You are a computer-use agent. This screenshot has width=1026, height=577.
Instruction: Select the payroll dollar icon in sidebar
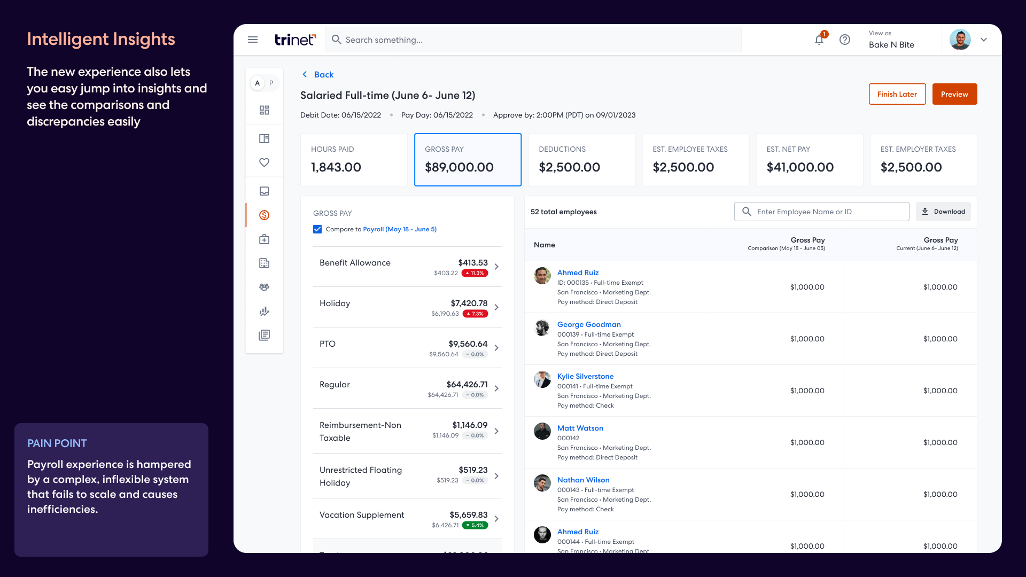tap(264, 215)
